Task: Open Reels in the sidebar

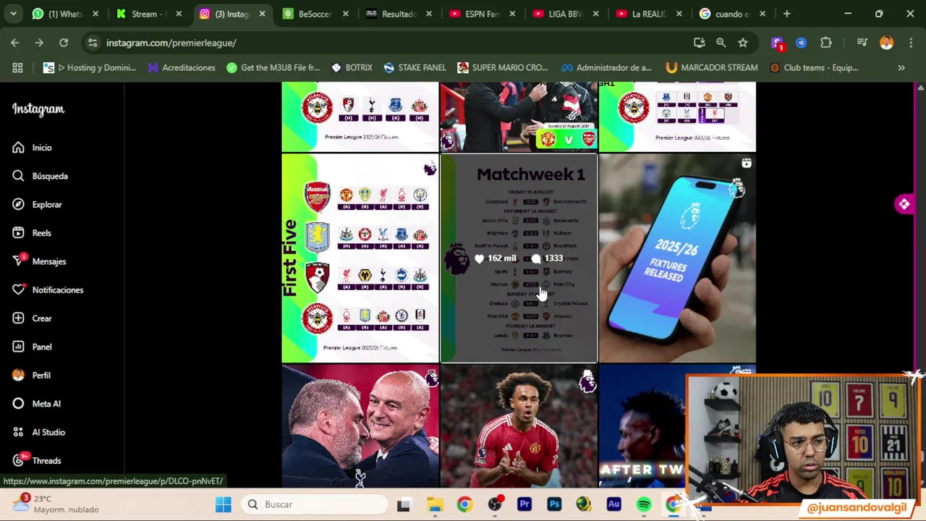Action: pos(32,233)
